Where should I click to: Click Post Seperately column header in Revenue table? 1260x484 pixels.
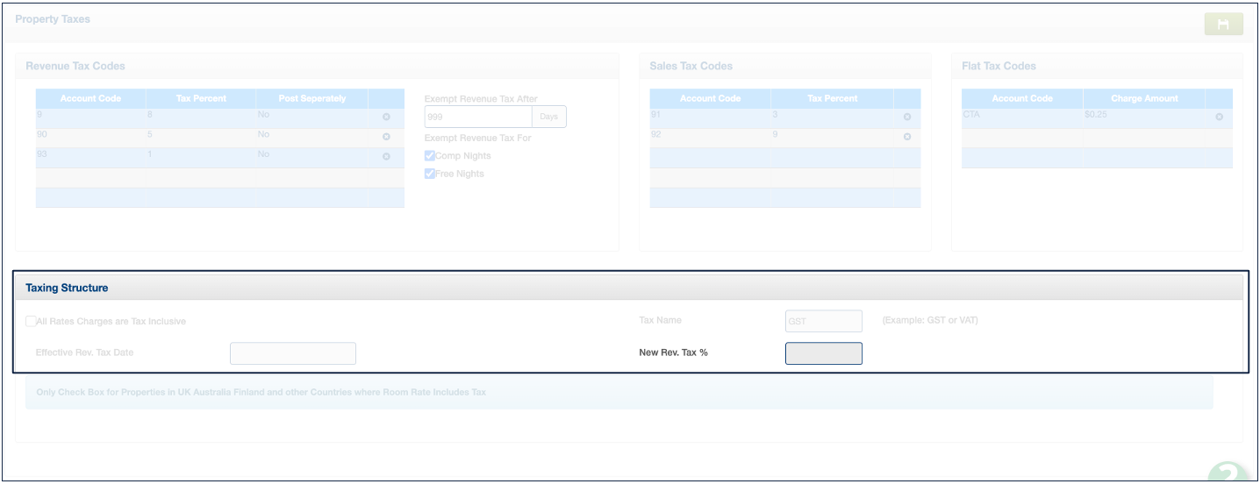point(311,98)
